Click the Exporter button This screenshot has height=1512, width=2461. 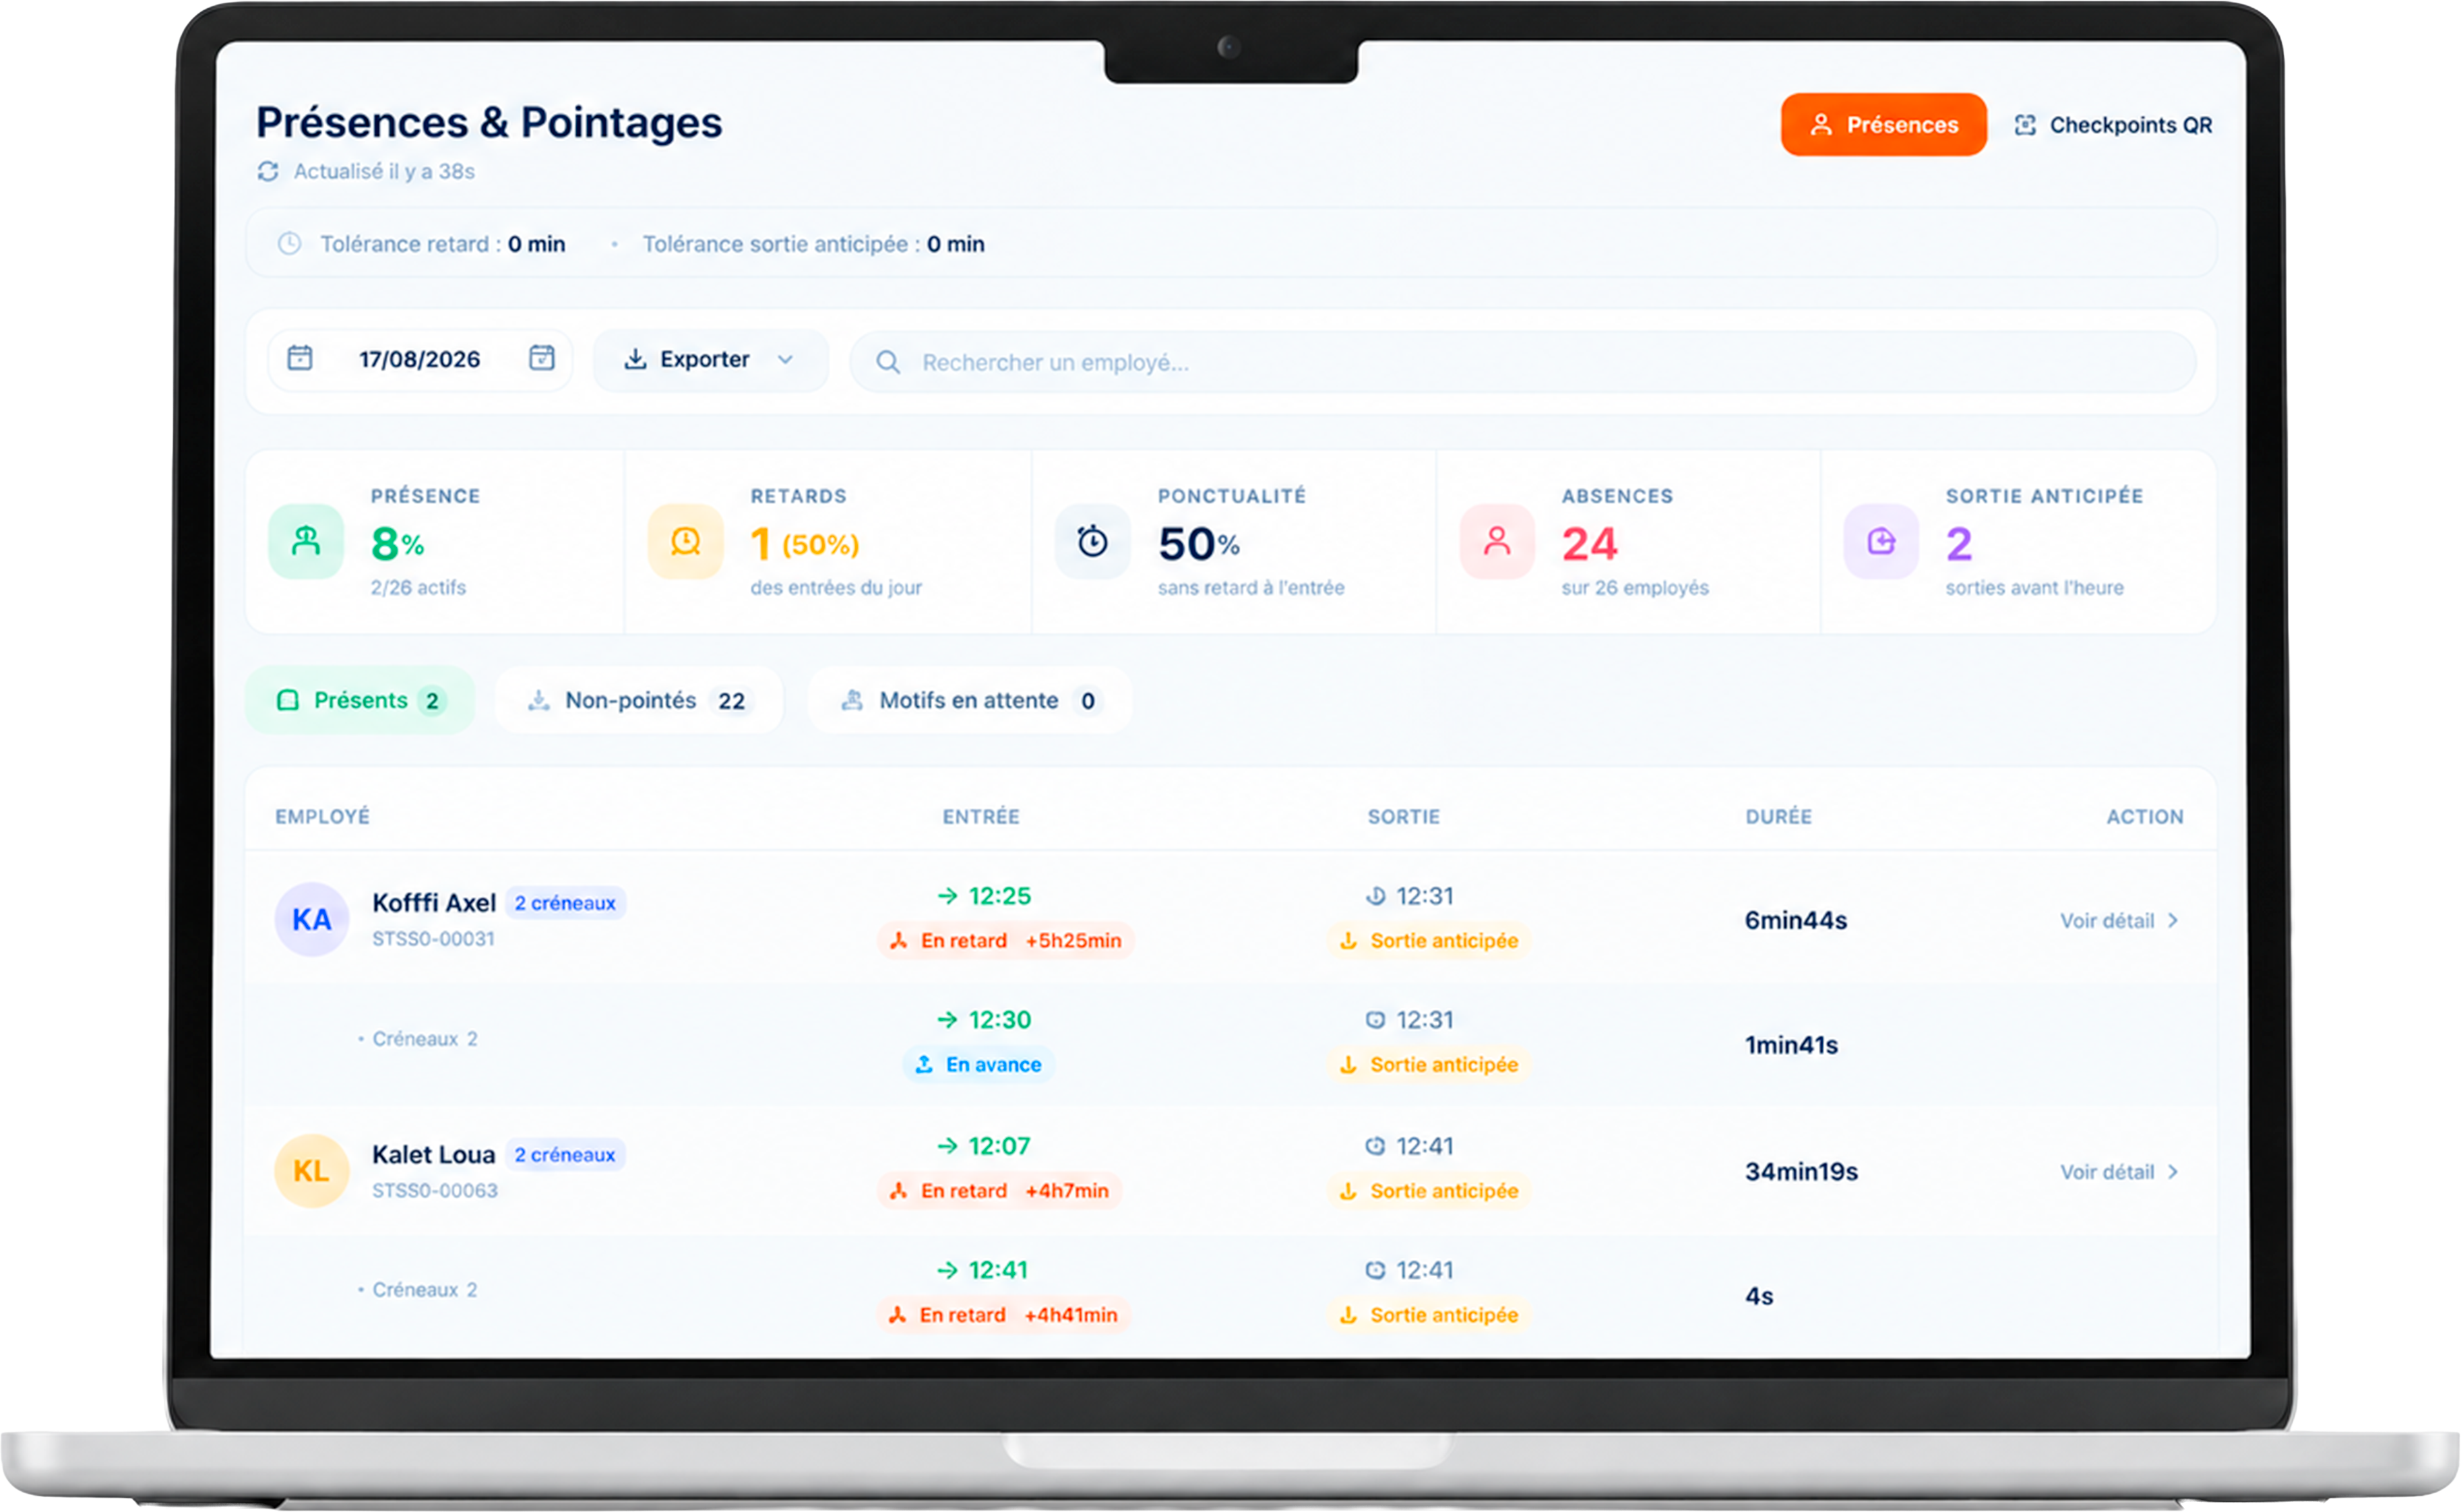click(x=710, y=359)
